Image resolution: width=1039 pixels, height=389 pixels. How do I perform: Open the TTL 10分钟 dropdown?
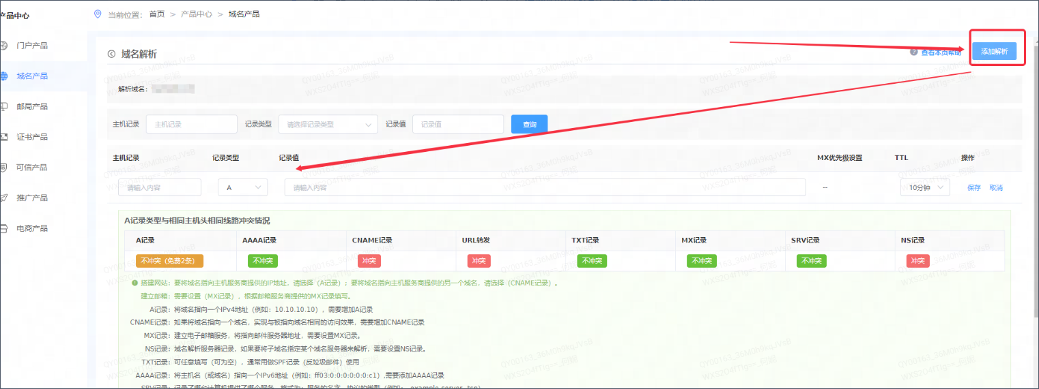tap(924, 187)
